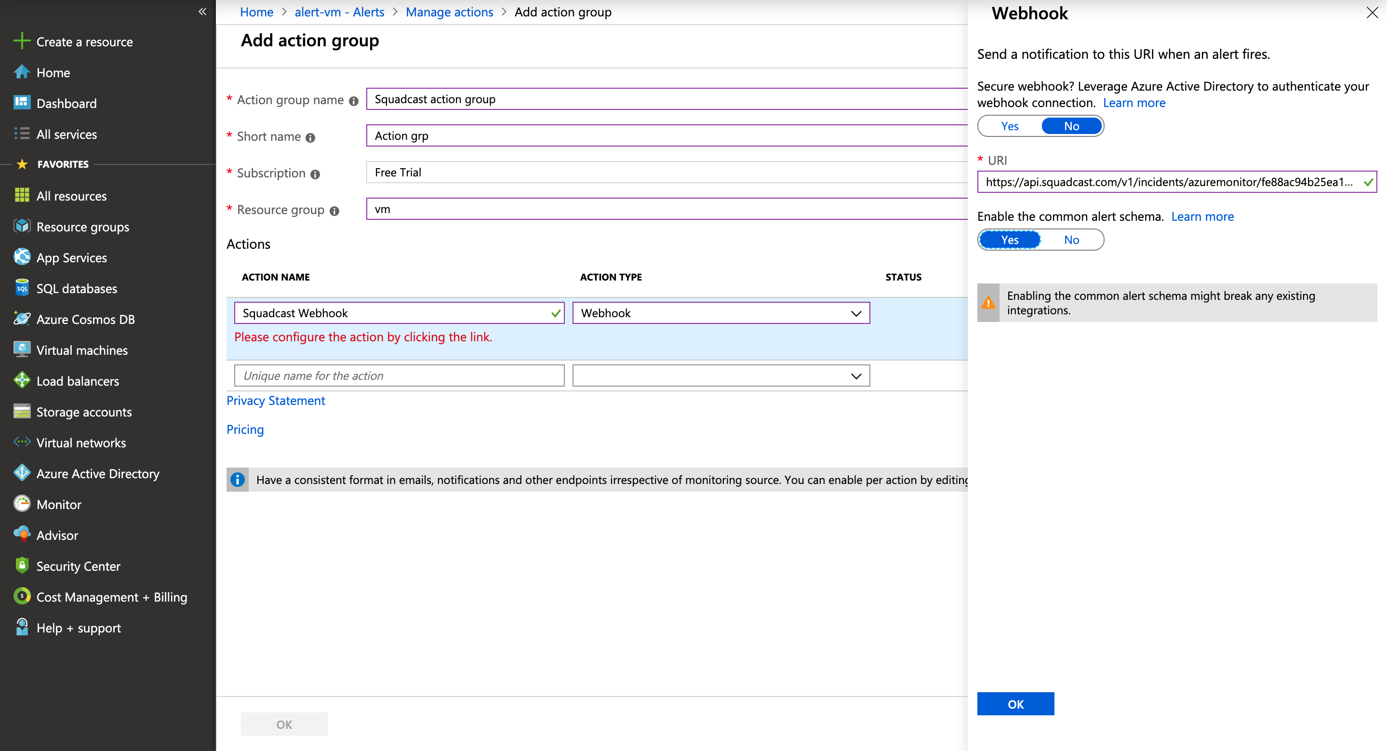Click the blue OK button in Webhook pane
Screen dimensions: 1387x751
(1015, 704)
